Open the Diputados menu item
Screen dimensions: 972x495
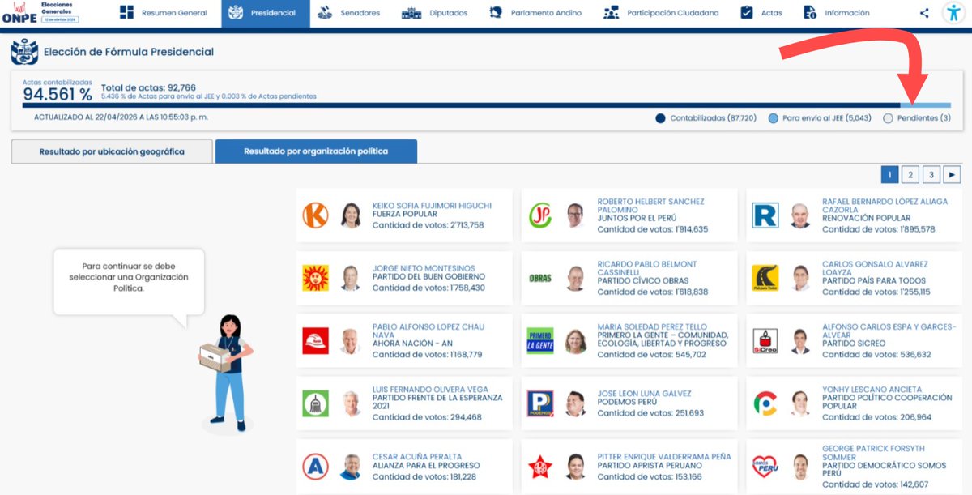point(436,13)
